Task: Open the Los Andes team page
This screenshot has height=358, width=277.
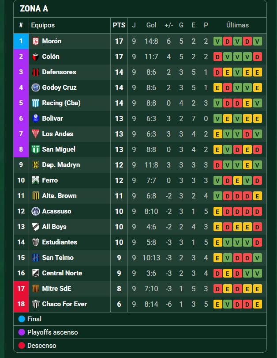Action: coord(57,134)
